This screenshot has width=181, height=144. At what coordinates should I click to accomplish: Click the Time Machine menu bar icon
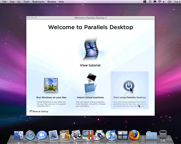coord(150,2)
